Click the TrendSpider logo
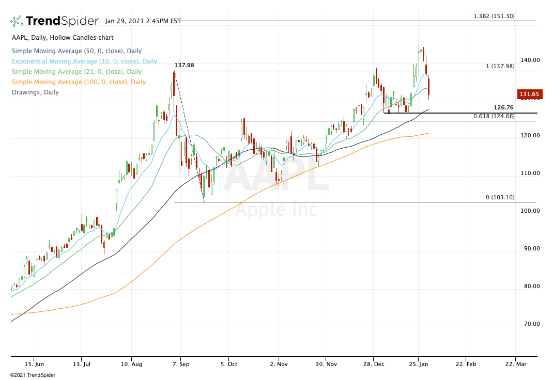 pyautogui.click(x=55, y=21)
